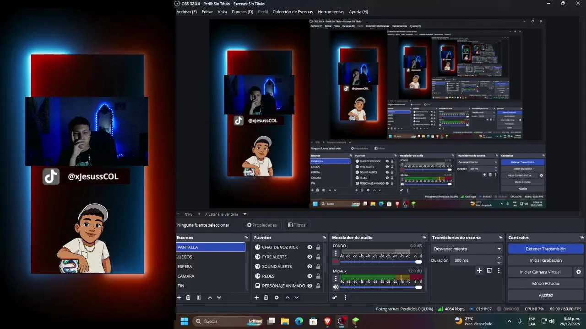Unmute the FONDO audio track
This screenshot has width=586, height=329.
[x=336, y=262]
